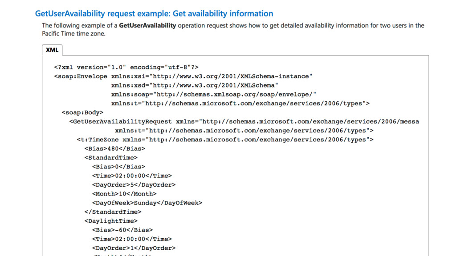Click the GetUserAvailability request example heading
The width and height of the screenshot is (456, 256).
pyautogui.click(x=154, y=14)
